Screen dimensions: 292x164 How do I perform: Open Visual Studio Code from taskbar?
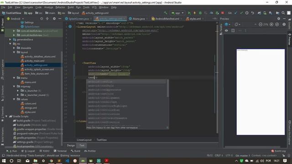tap(67, 161)
